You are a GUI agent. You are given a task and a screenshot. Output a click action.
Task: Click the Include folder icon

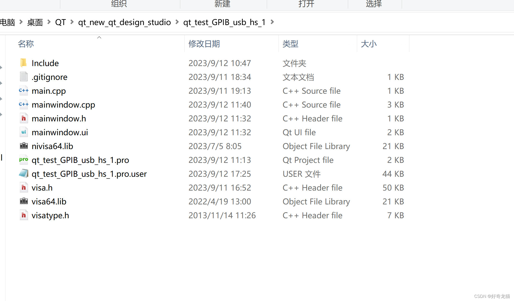[23, 63]
